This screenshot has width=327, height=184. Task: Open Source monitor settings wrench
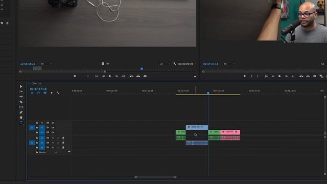(x=175, y=64)
